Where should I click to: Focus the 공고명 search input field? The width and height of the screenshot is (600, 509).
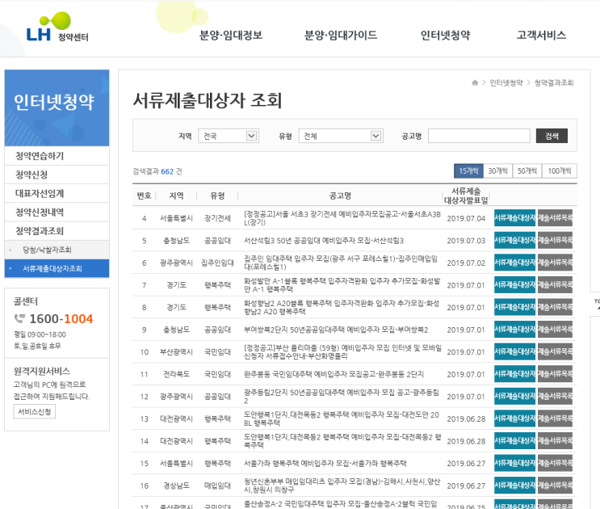point(479,136)
